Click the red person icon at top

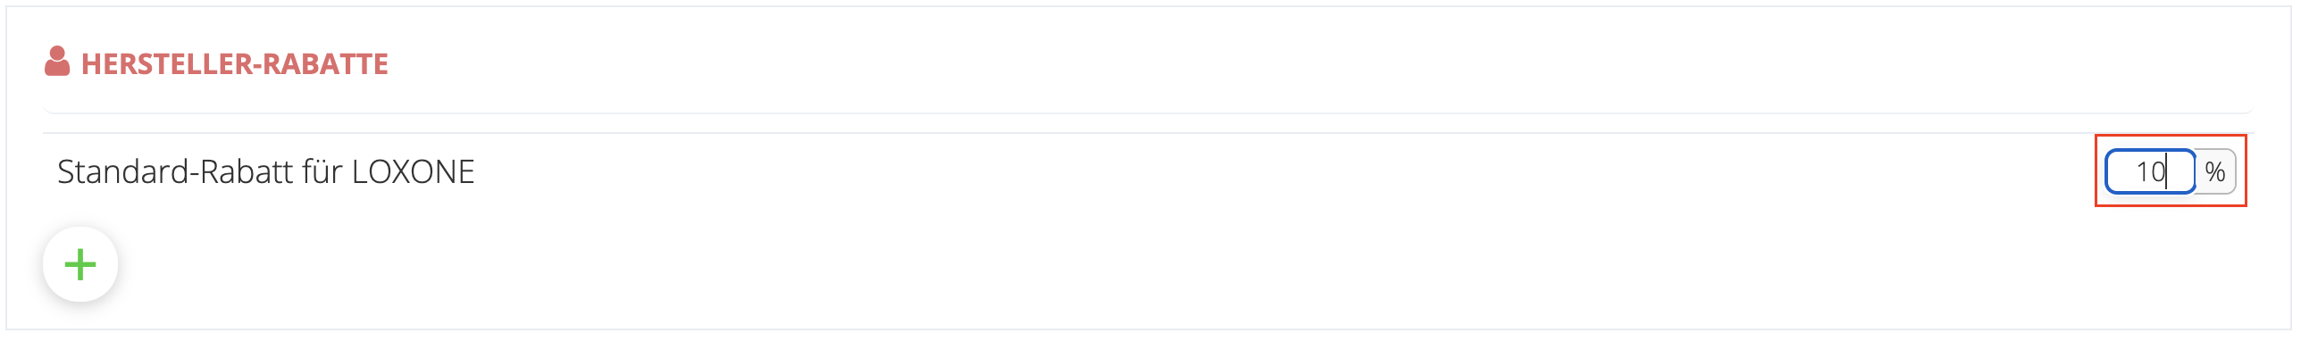coord(57,62)
